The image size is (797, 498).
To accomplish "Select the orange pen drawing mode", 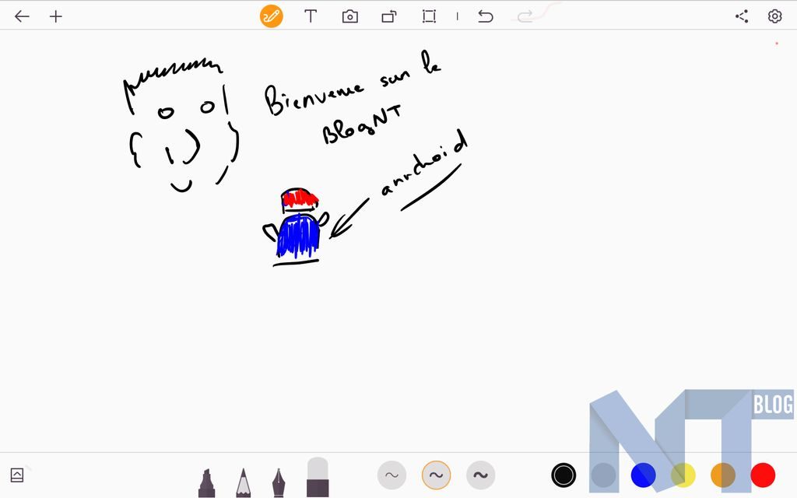I will tap(272, 16).
